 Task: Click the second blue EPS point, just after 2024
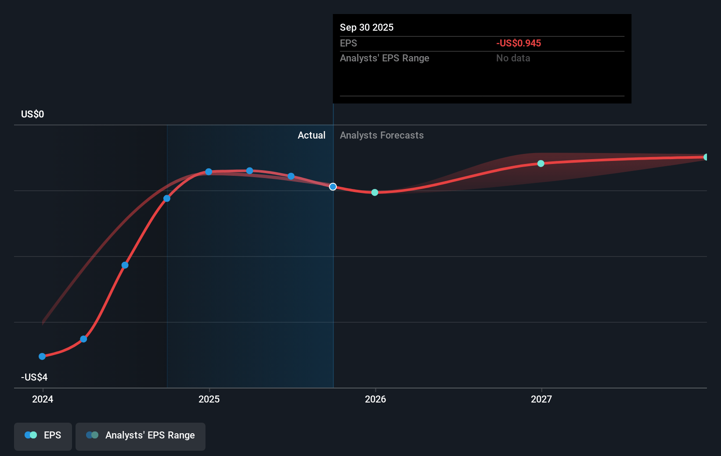pyautogui.click(x=83, y=339)
